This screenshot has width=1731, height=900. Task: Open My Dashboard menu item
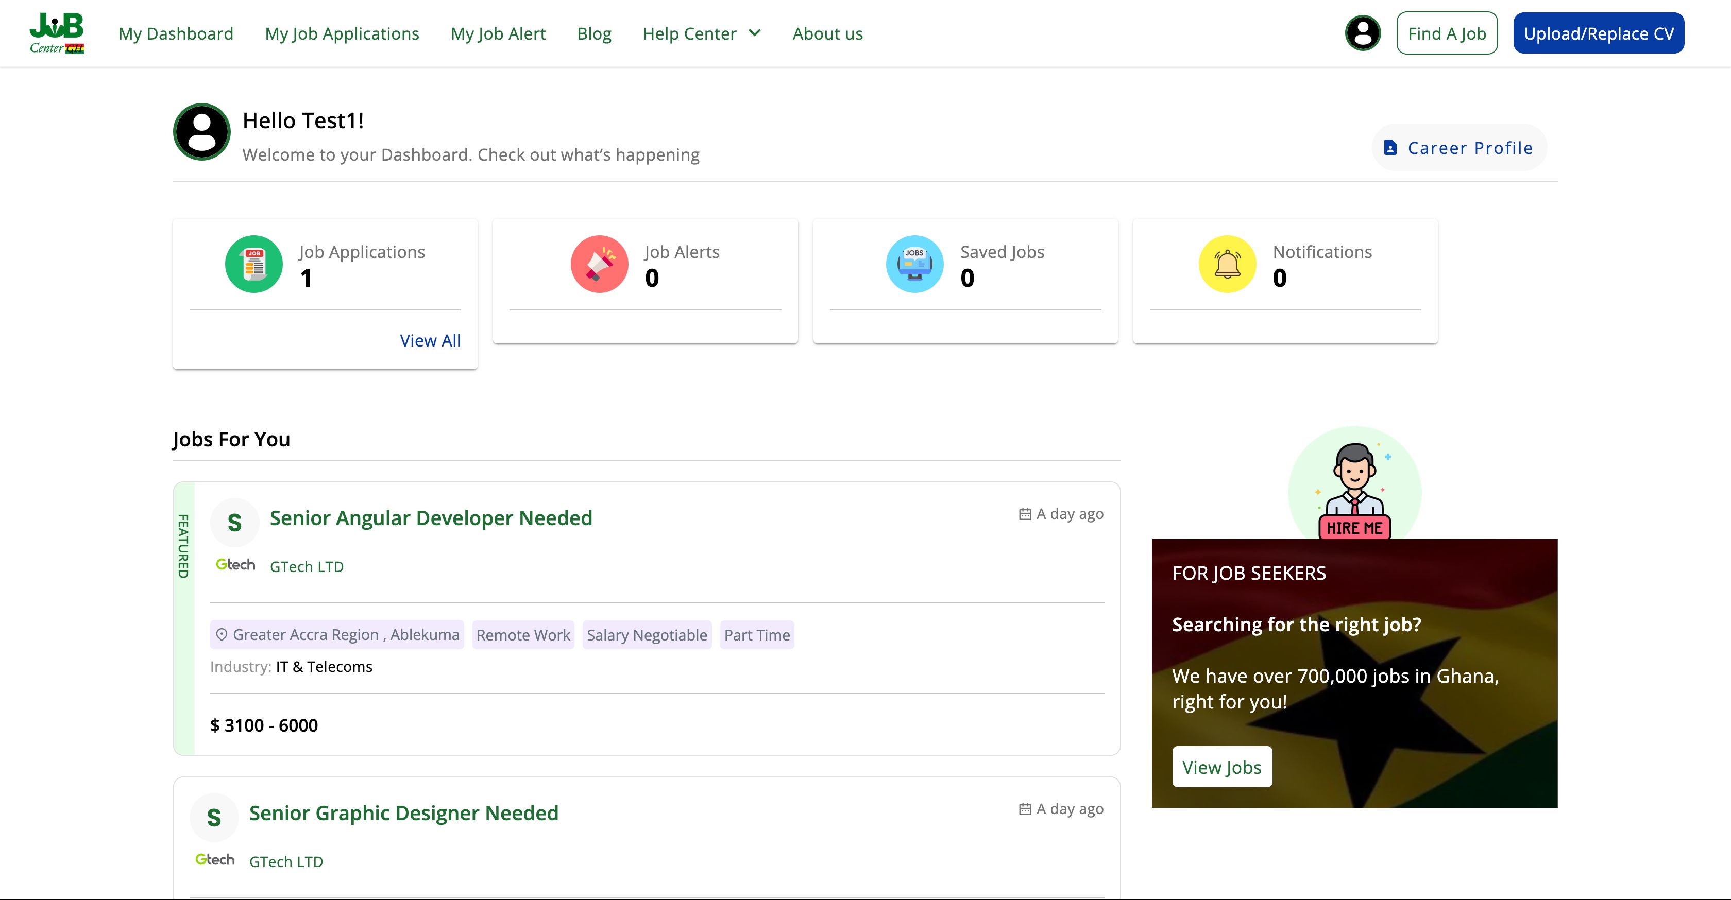tap(175, 33)
